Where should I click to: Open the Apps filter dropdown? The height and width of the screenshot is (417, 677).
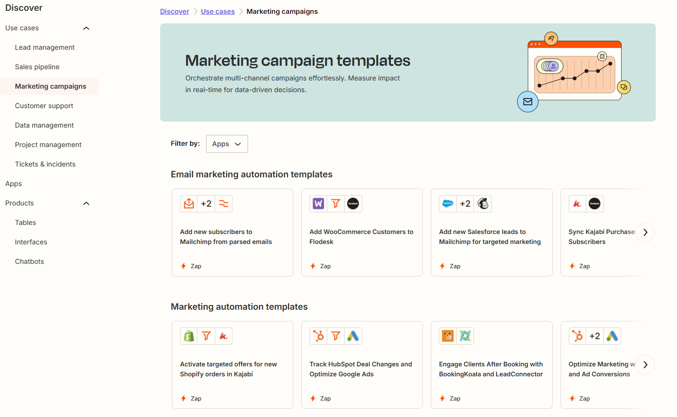click(x=227, y=144)
